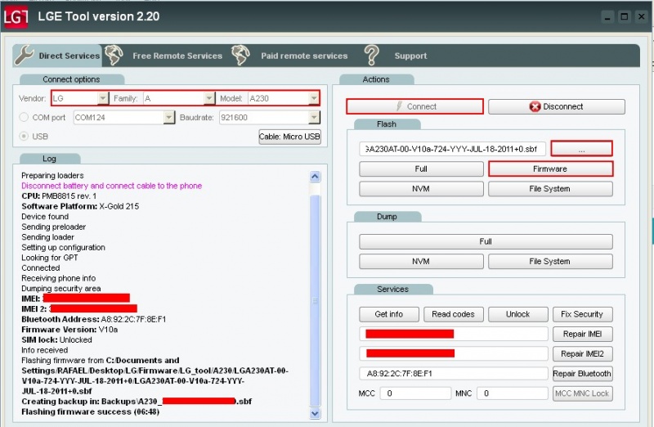Click the Connect button
The height and width of the screenshot is (427, 654).
point(414,106)
